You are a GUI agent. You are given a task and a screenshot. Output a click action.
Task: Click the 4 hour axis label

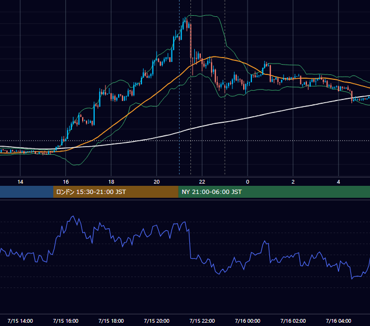tap(338, 182)
